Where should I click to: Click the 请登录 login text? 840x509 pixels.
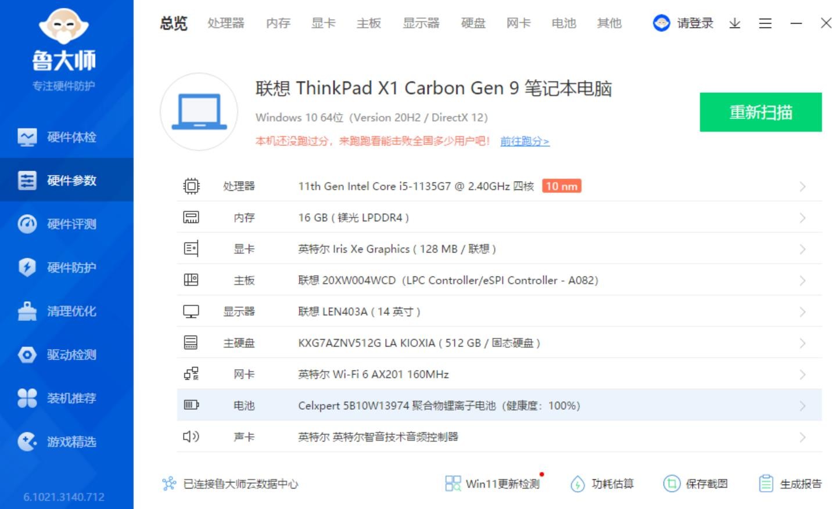(695, 23)
